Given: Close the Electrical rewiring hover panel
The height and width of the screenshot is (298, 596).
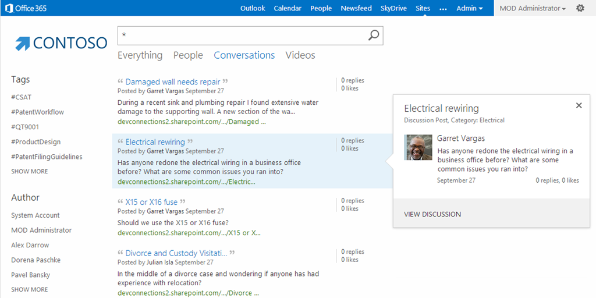Looking at the screenshot, I should (579, 105).
